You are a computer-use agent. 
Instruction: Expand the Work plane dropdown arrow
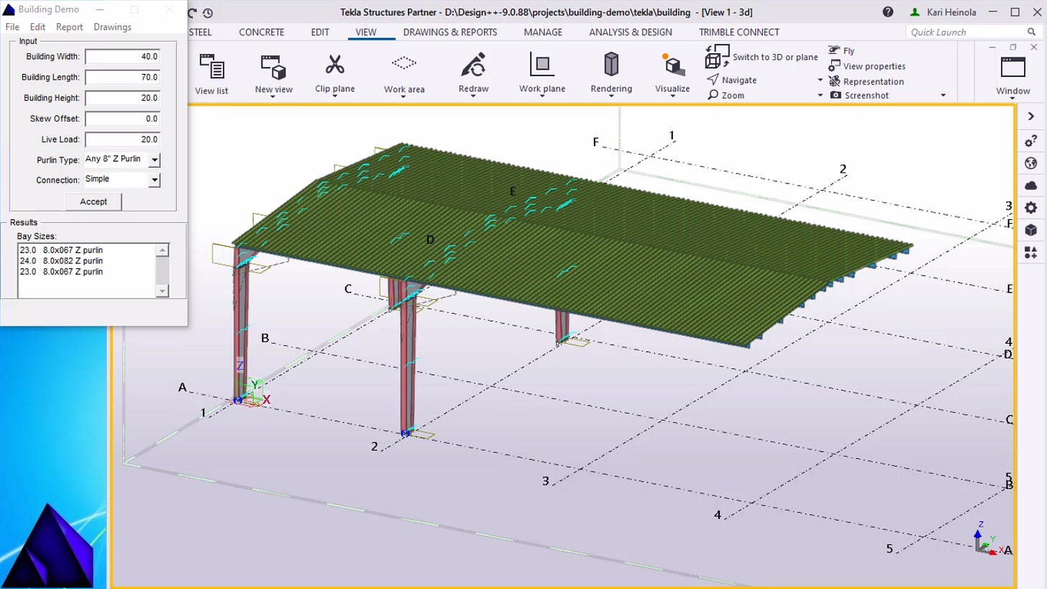tap(542, 96)
